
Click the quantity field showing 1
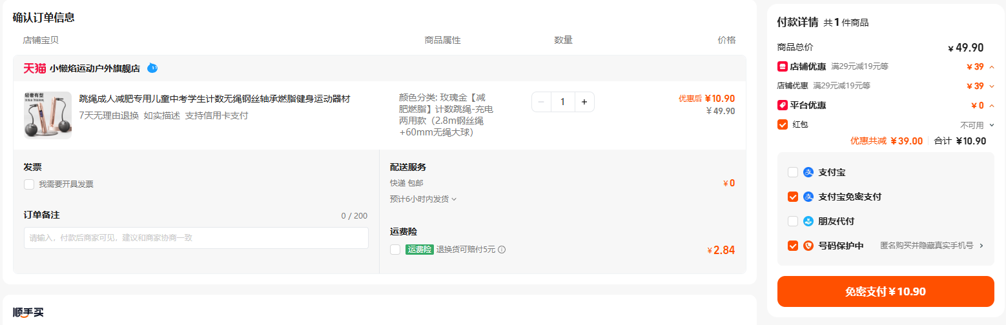(563, 102)
